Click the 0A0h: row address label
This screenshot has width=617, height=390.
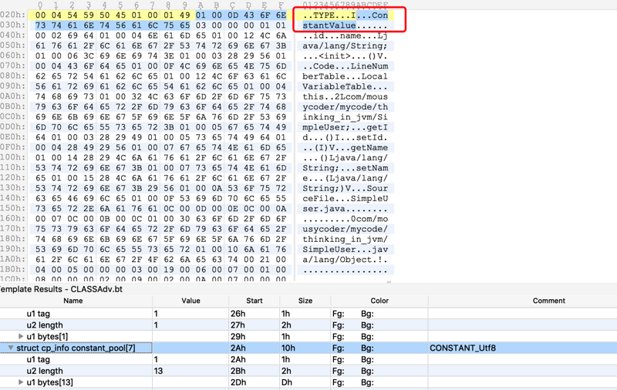(13, 96)
